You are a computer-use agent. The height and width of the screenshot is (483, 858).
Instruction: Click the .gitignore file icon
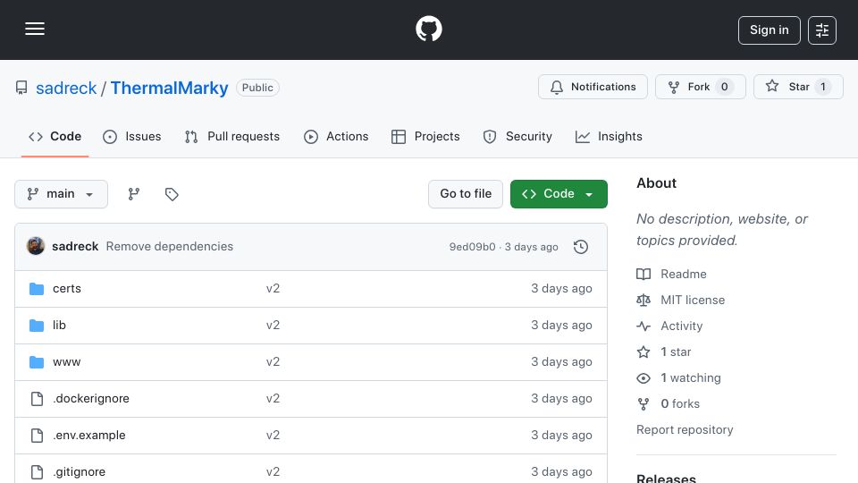37,472
